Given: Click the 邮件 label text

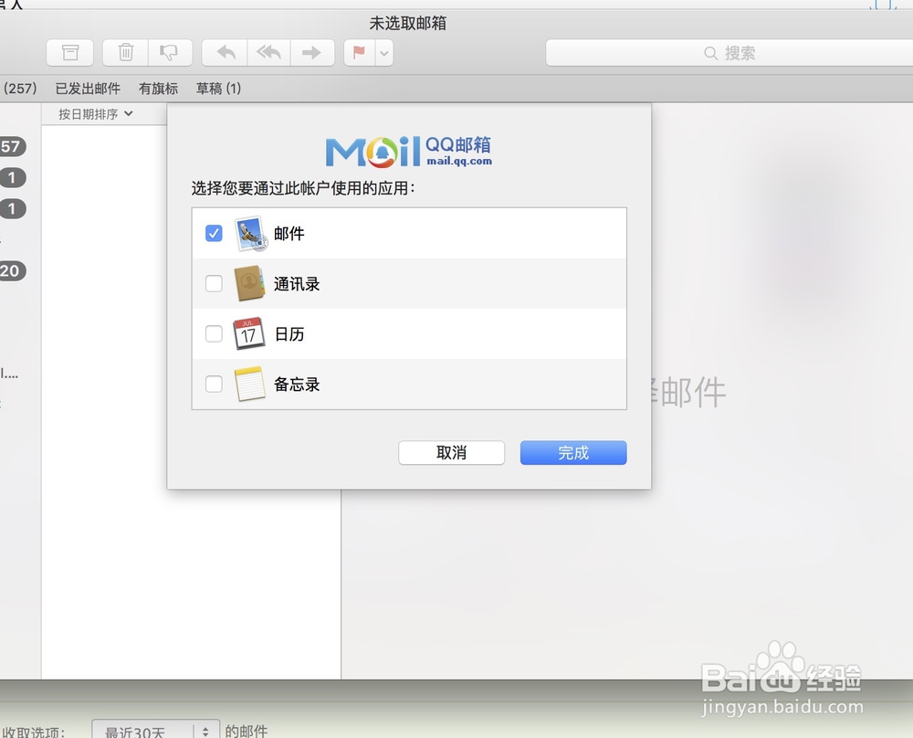Looking at the screenshot, I should coord(289,234).
